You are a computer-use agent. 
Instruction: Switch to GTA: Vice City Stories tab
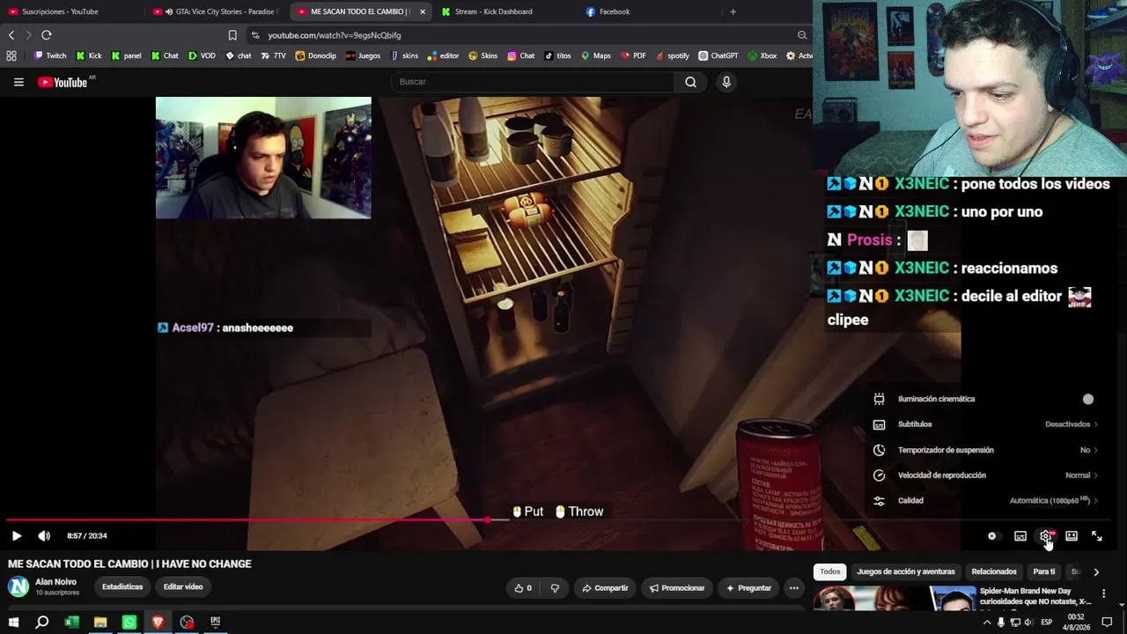coord(216,11)
